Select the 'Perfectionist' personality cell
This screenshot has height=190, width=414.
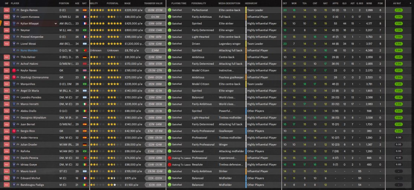coord(200,10)
